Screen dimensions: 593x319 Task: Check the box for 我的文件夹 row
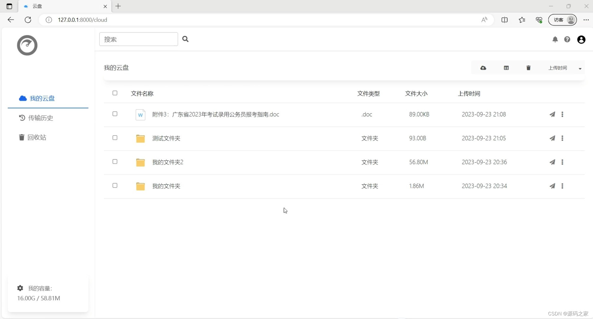(x=115, y=186)
